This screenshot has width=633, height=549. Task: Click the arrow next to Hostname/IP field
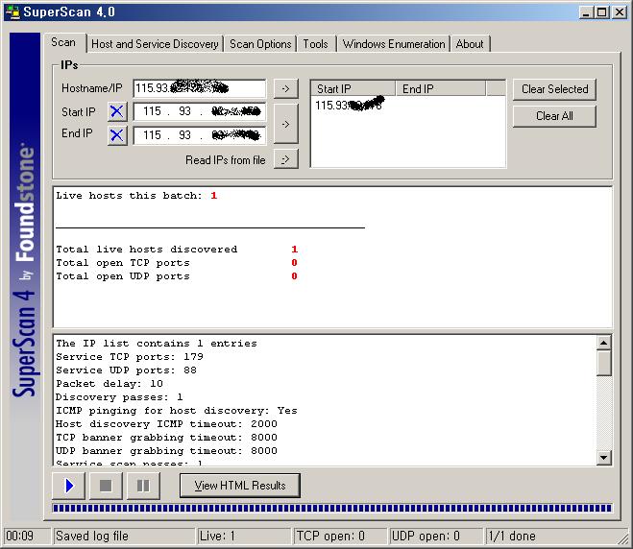point(285,89)
